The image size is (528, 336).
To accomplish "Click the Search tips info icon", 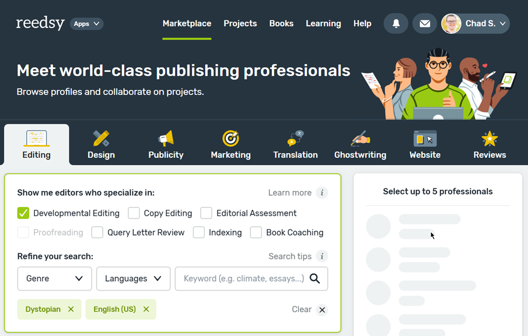I will coord(322,256).
